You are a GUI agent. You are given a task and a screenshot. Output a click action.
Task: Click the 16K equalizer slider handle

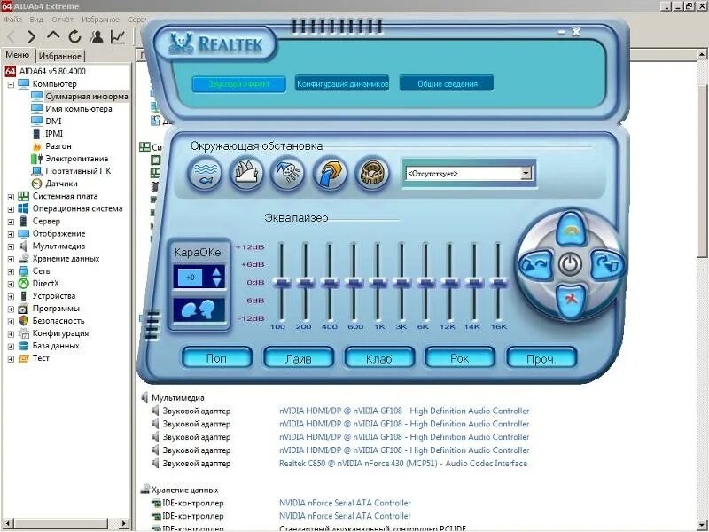498,283
